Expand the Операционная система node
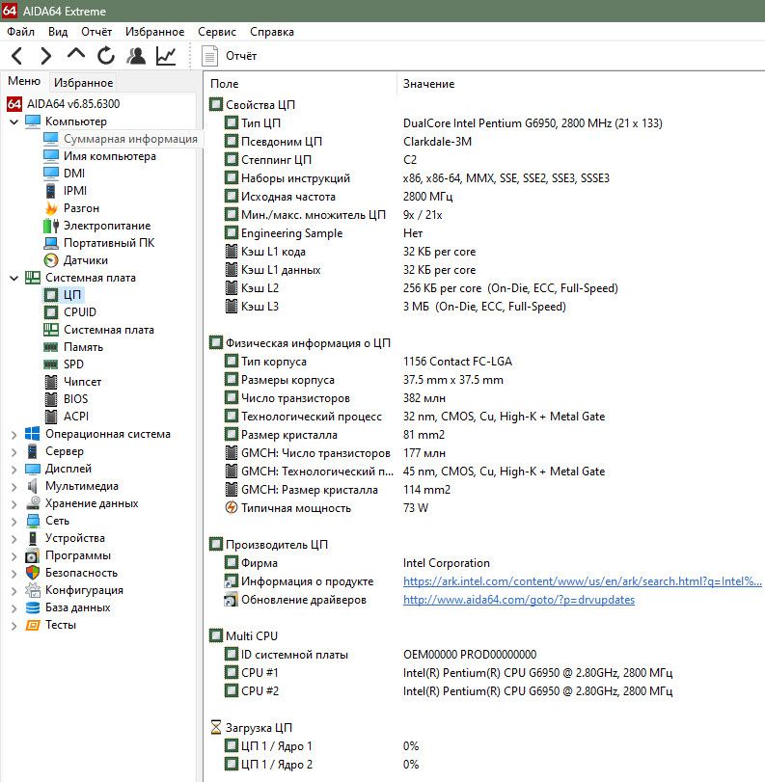Viewport: 765px width, 782px height. pyautogui.click(x=14, y=434)
